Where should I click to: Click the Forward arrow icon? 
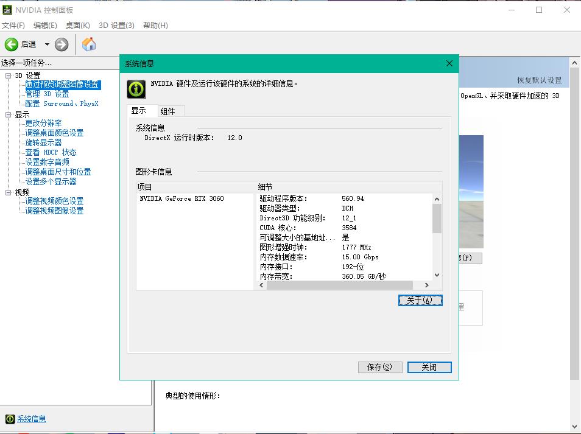coord(62,44)
